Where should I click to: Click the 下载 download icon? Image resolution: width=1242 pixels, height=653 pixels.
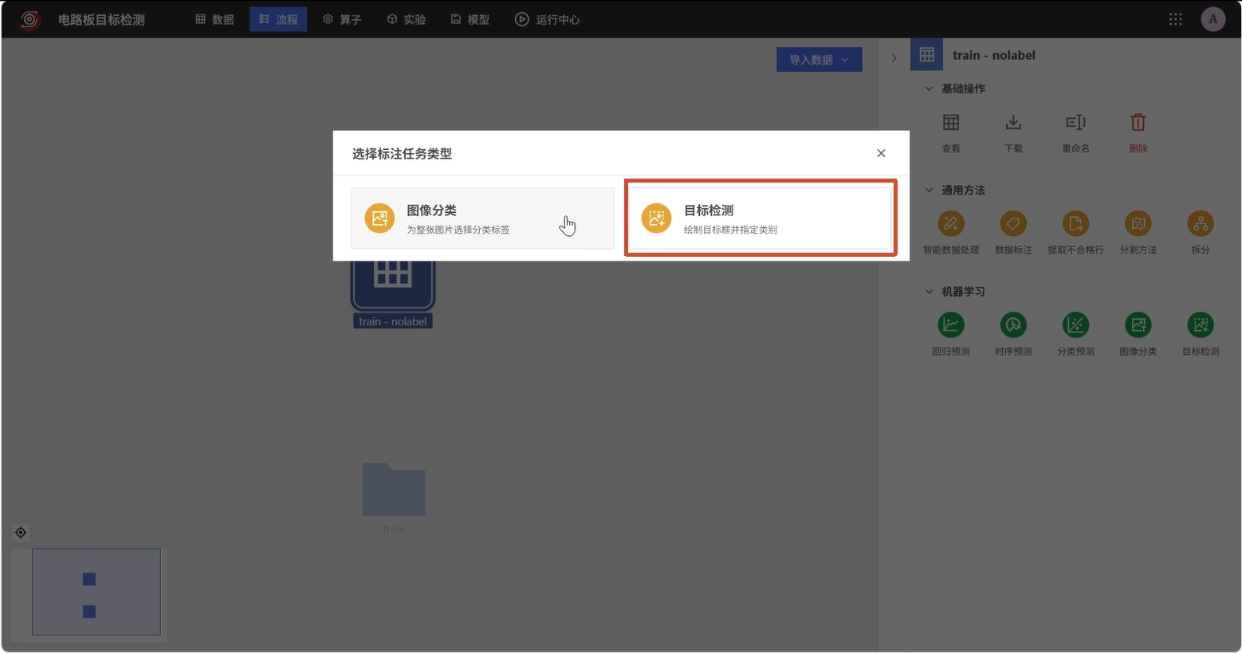(x=1013, y=123)
